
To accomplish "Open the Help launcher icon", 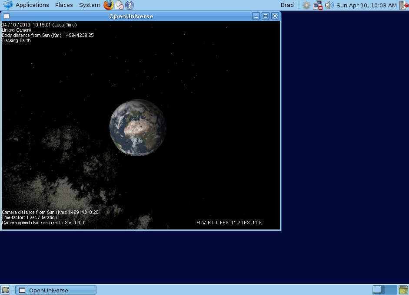I will coord(130,5).
